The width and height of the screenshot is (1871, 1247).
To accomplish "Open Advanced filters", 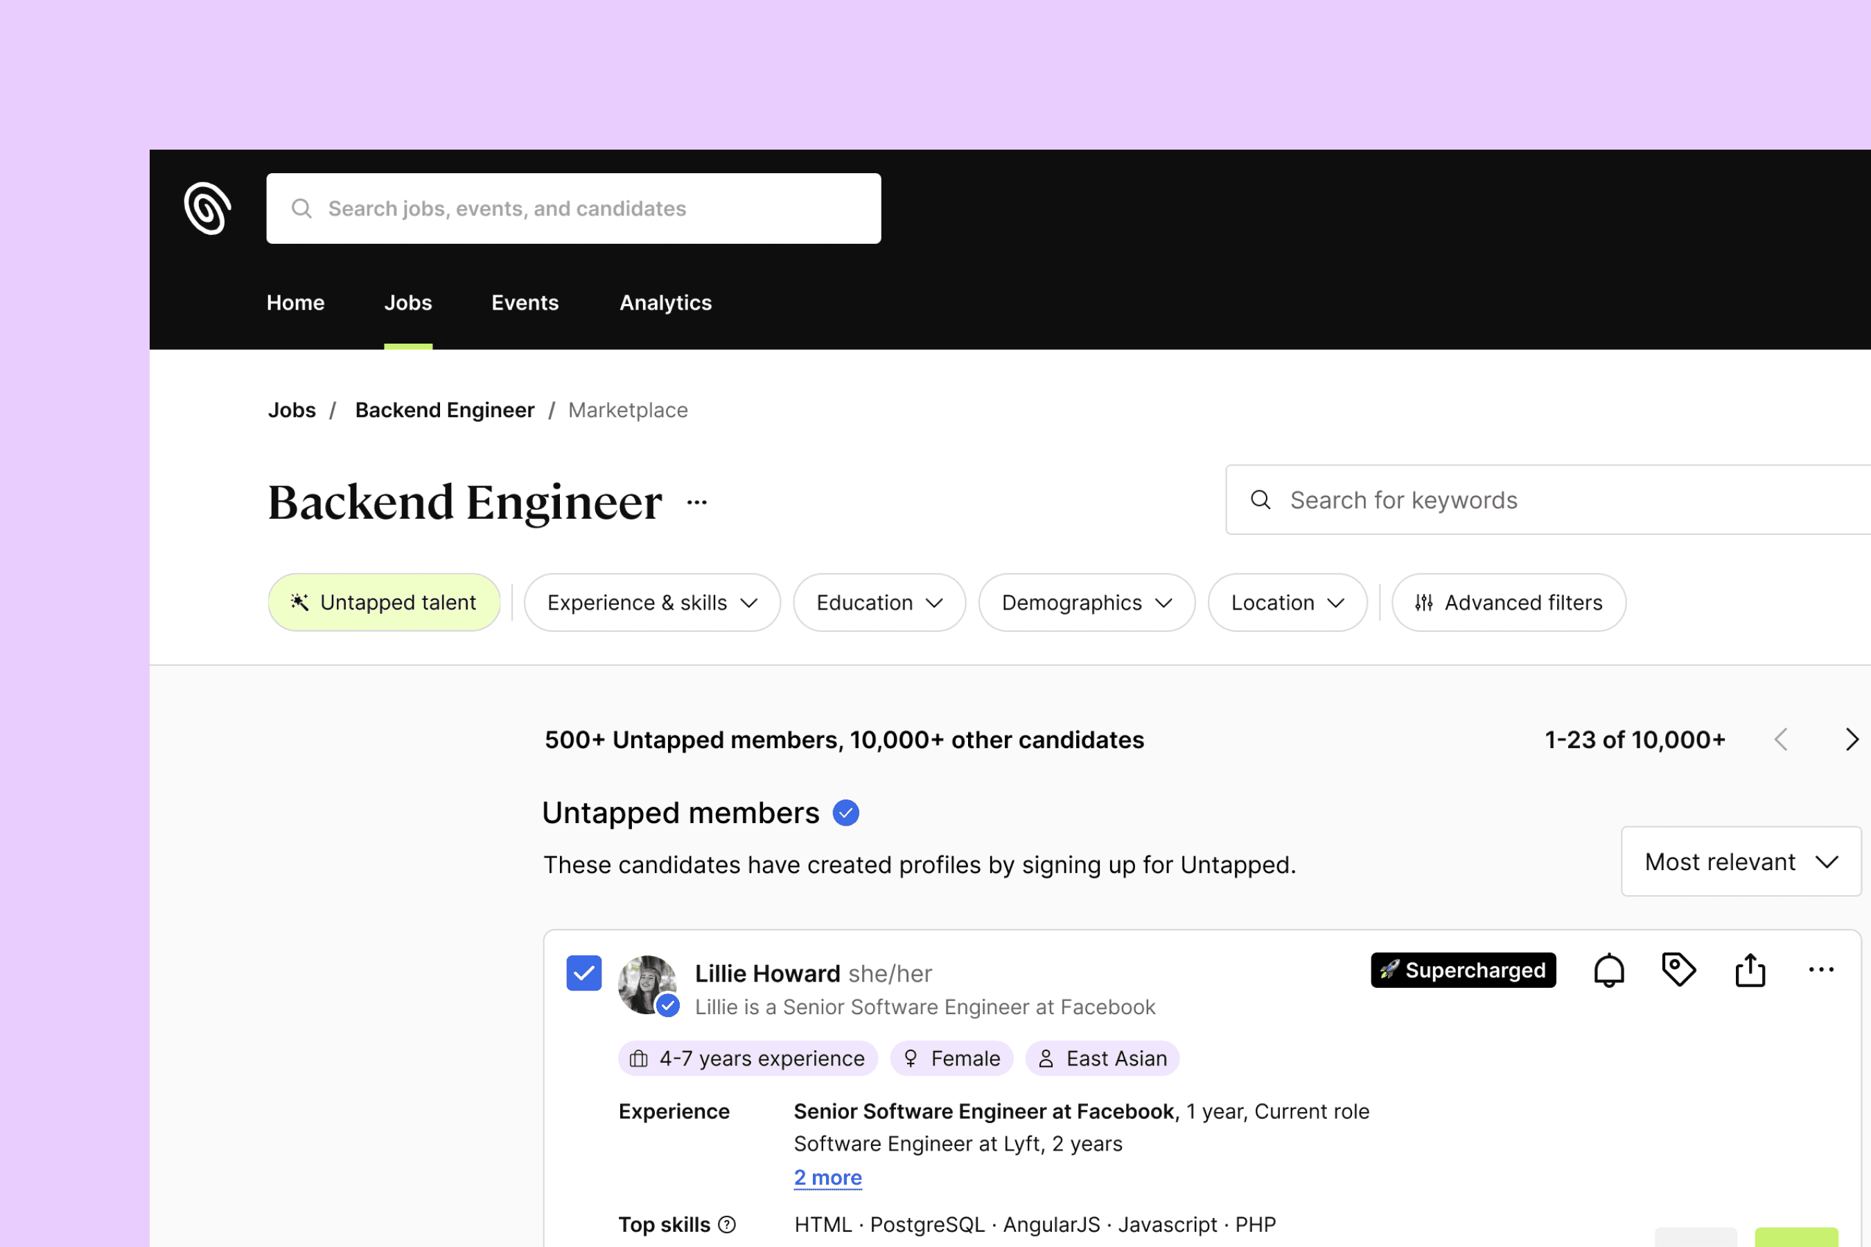I will tap(1509, 603).
